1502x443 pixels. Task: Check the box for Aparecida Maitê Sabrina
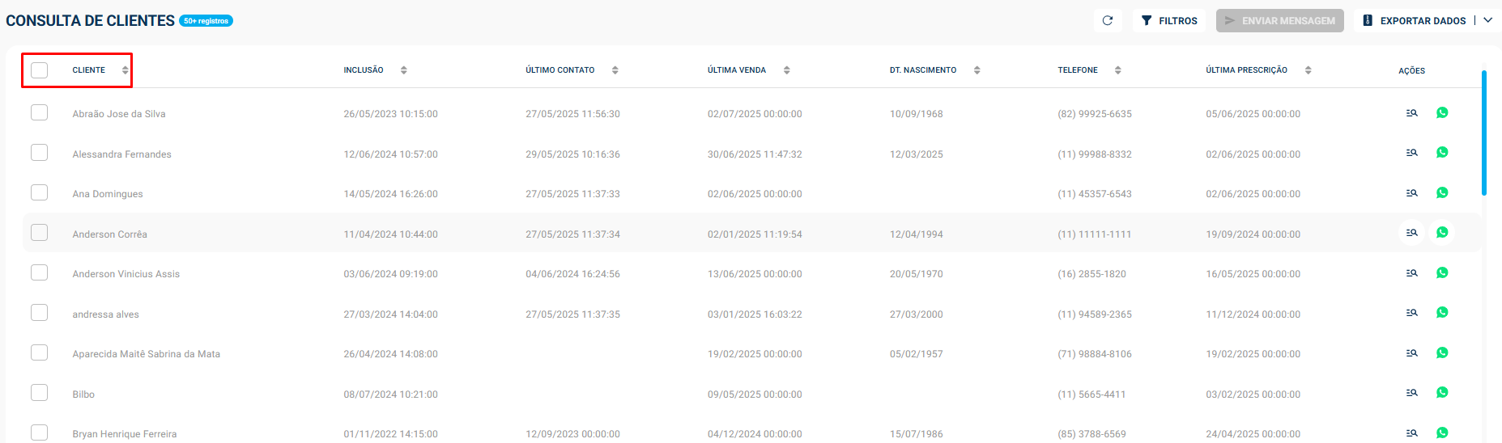point(39,352)
